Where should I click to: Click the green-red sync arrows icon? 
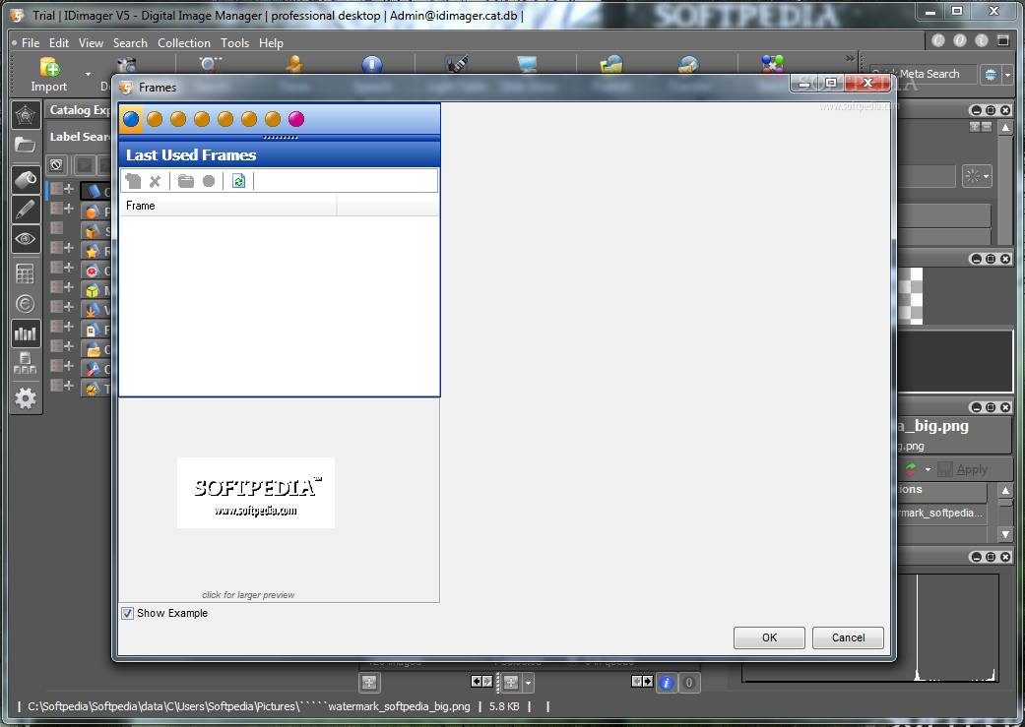click(x=912, y=469)
